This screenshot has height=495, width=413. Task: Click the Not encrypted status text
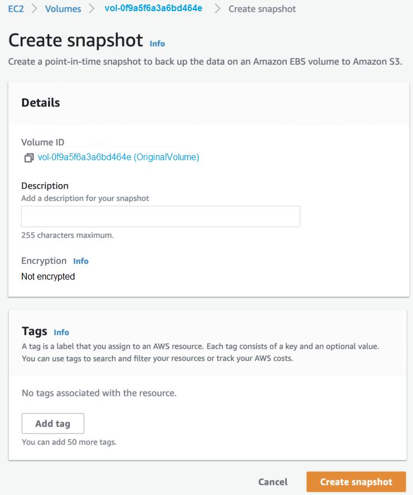pyautogui.click(x=48, y=276)
